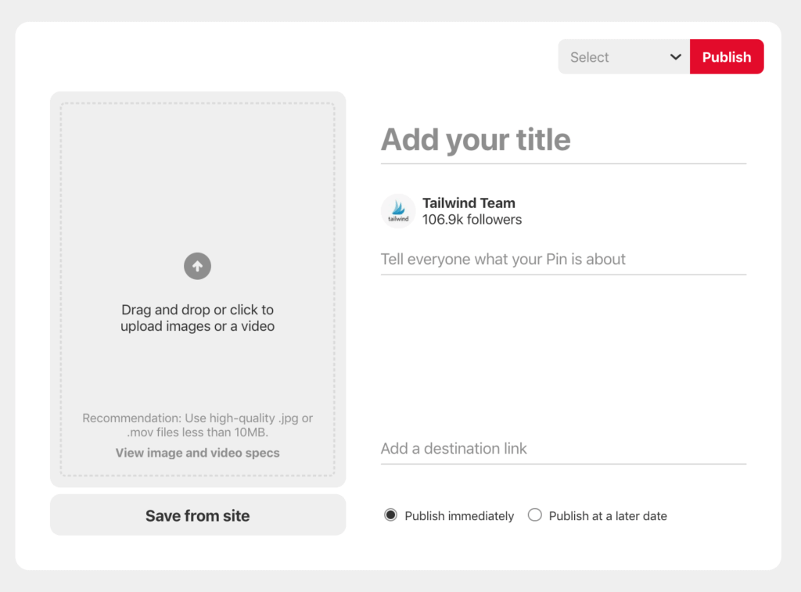Click the dropdown chevron arrow
The height and width of the screenshot is (592, 801).
676,56
